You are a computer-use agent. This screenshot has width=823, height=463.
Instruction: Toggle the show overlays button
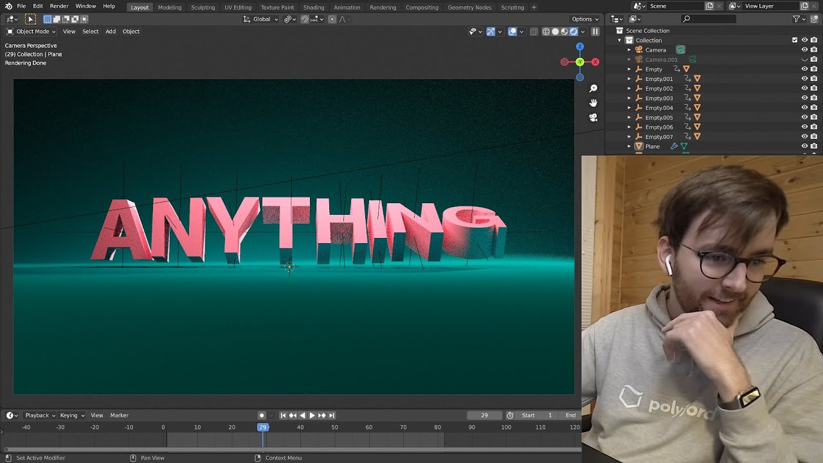tap(512, 32)
